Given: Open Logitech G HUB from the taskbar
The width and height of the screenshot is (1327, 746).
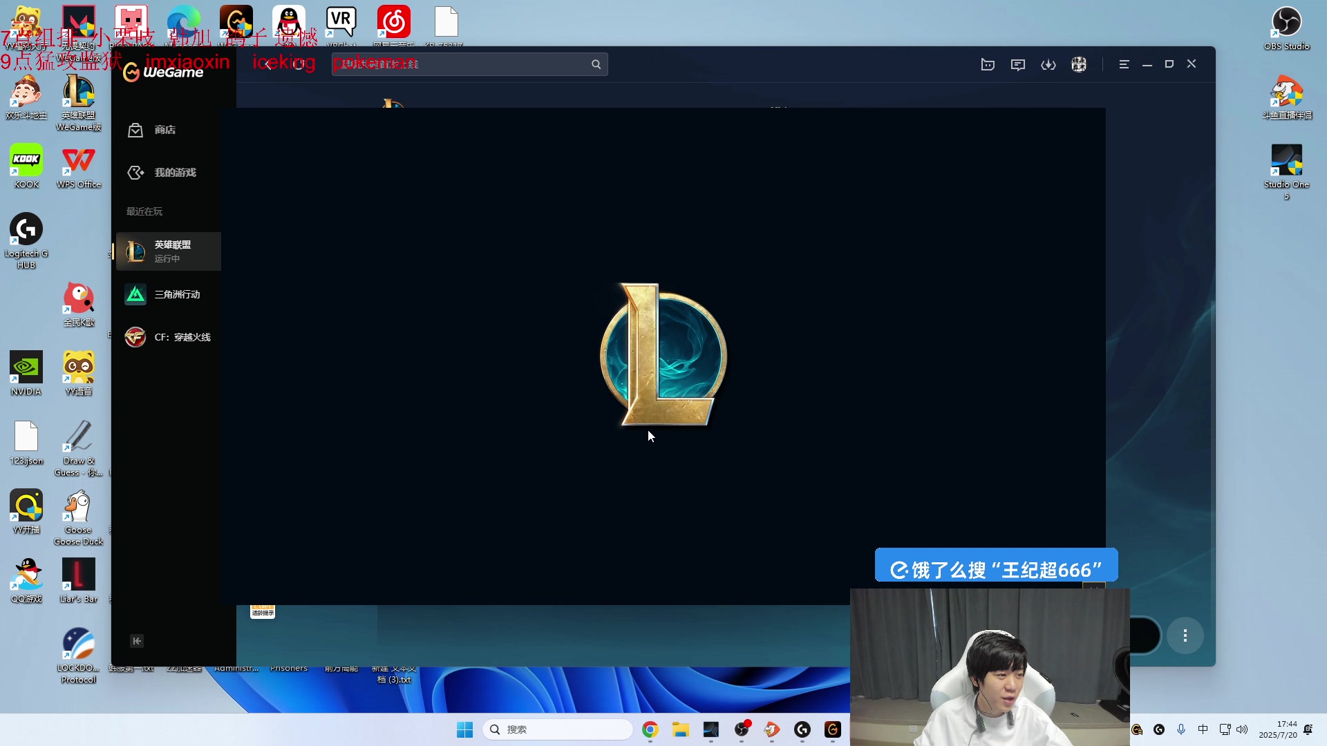Looking at the screenshot, I should (802, 729).
